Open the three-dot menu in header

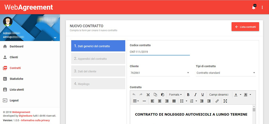pos(262,7)
